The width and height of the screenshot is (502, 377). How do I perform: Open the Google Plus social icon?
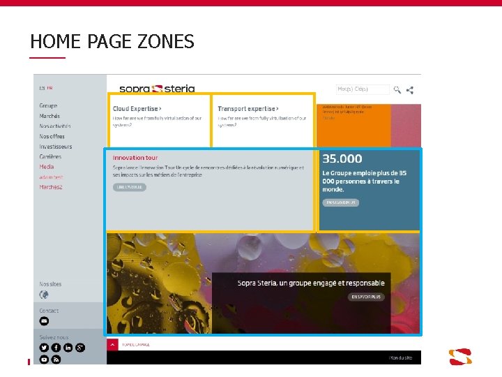click(x=80, y=348)
